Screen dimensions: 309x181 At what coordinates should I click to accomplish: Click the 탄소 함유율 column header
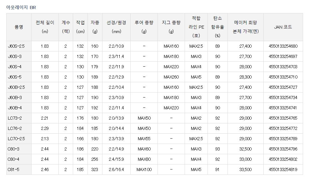pos(217,27)
